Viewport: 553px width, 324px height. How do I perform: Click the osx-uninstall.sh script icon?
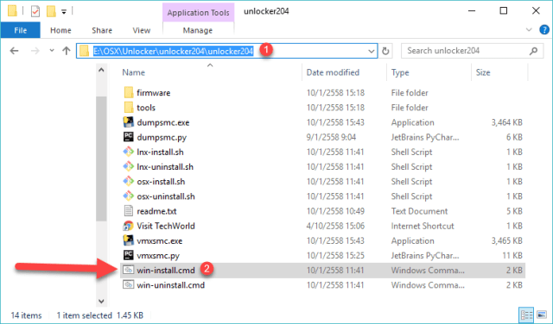pos(129,196)
